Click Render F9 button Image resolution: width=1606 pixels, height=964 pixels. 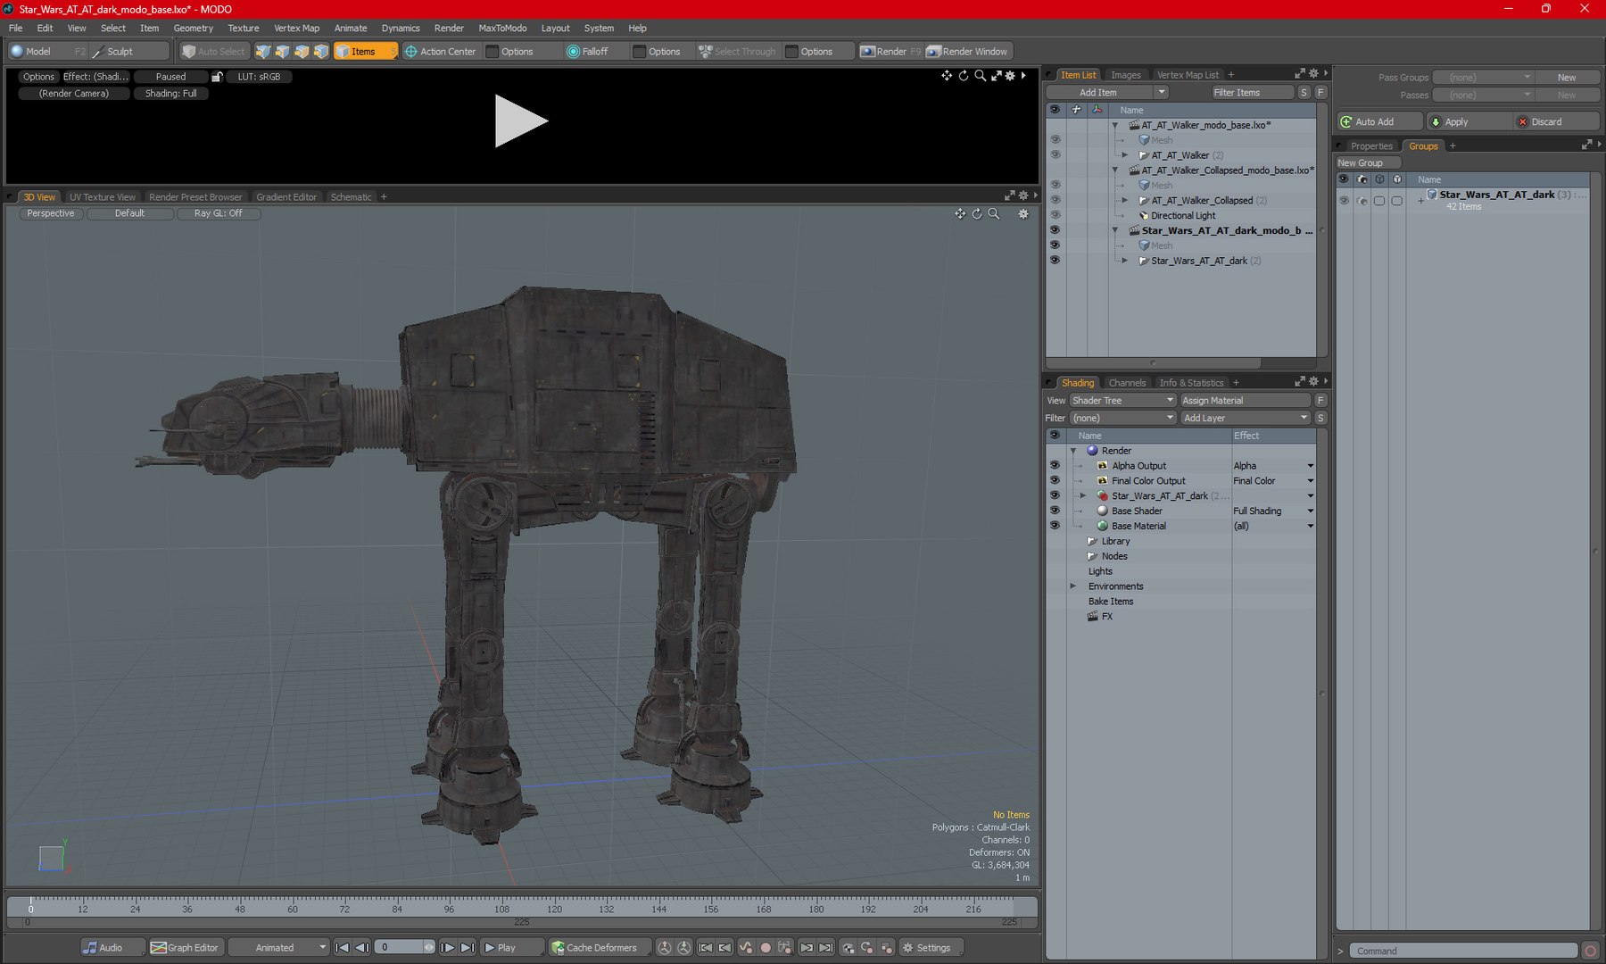click(890, 52)
